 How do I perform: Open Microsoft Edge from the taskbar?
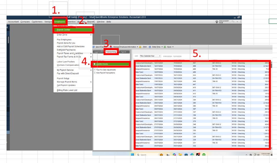click(192, 155)
